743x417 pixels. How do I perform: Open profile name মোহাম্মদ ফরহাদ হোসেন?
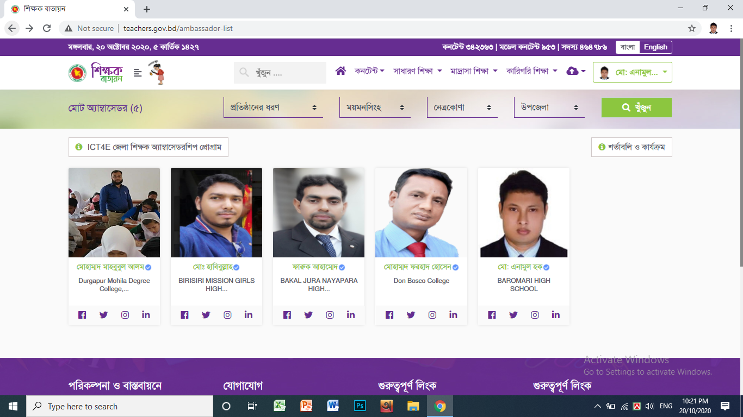[418, 267]
